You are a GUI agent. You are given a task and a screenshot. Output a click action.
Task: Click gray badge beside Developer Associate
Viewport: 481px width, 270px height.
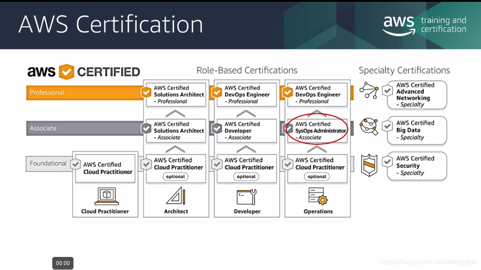217,128
